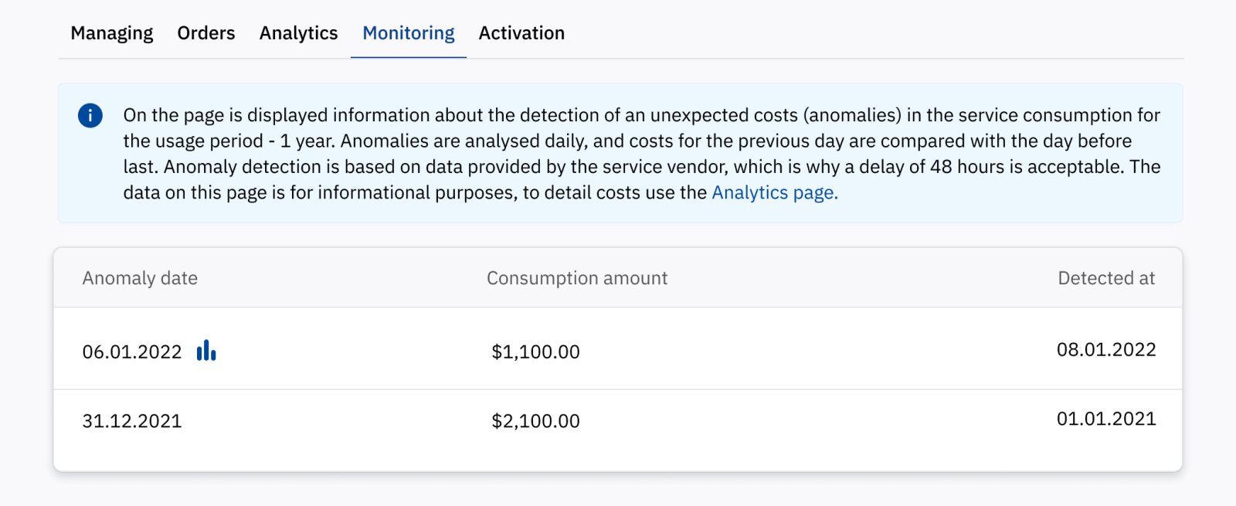Select the 06.01.2022 anomaly date cell
The height and width of the screenshot is (506, 1236).
pos(132,352)
